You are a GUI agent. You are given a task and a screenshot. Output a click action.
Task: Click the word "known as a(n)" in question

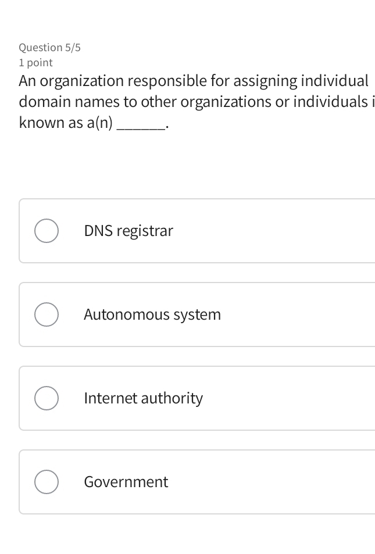click(x=66, y=123)
